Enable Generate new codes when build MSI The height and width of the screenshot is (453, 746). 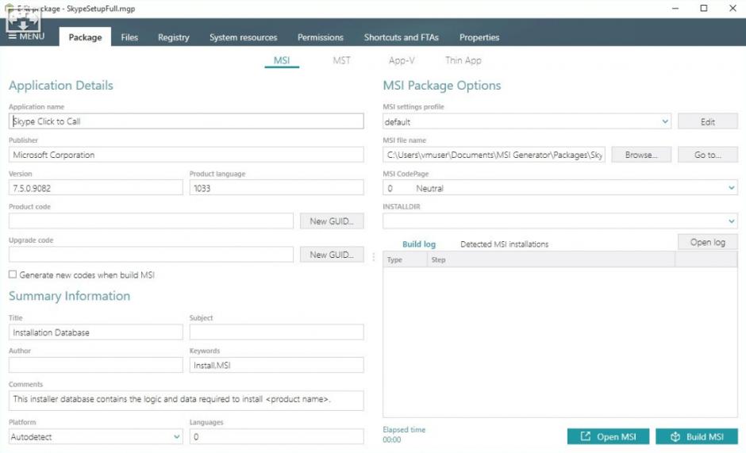tap(13, 274)
